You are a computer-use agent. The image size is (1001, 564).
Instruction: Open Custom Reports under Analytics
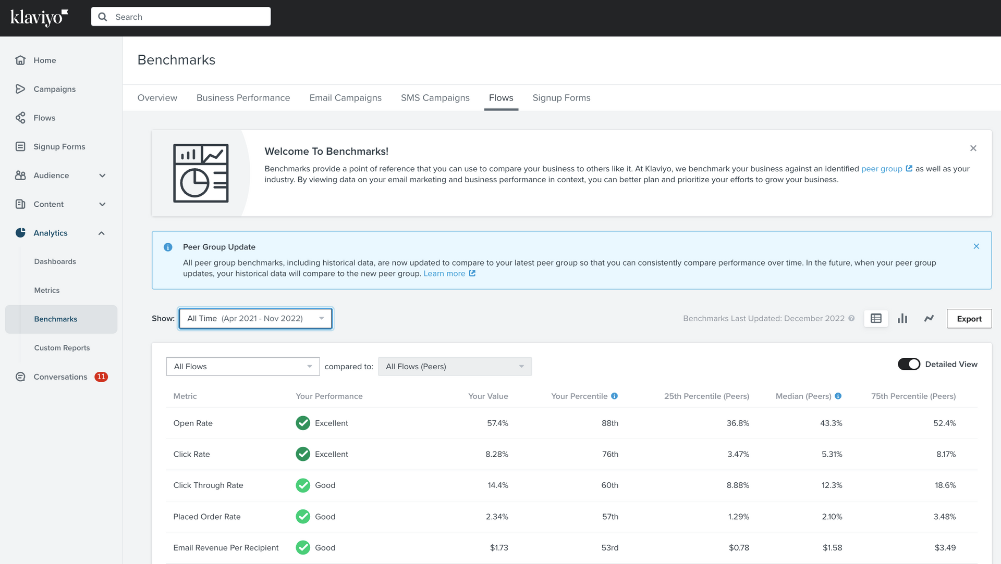click(62, 348)
